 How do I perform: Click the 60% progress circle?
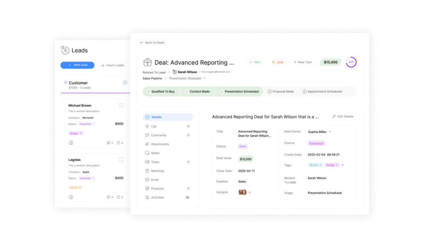click(x=351, y=62)
